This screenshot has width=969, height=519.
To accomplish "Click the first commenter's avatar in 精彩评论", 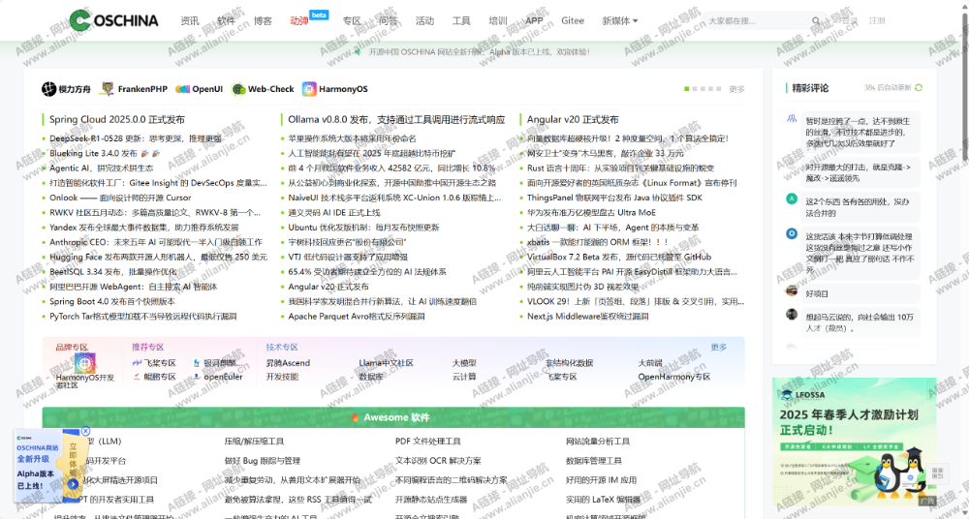I will click(792, 118).
